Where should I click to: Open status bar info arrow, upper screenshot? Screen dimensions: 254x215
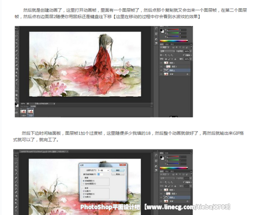[54, 103]
